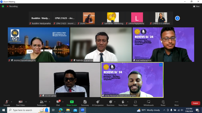Click pin icon on ICC Sri Lanka label
The width and height of the screenshot is (202, 113).
[43, 95]
